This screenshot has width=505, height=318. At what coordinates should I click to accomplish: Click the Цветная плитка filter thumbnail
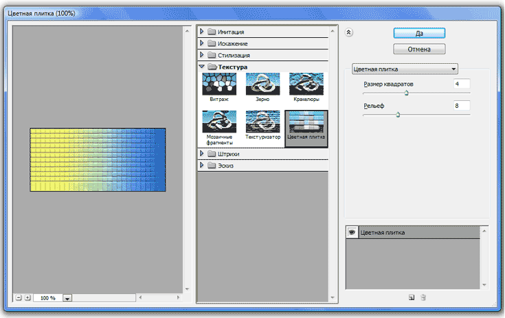click(x=306, y=122)
